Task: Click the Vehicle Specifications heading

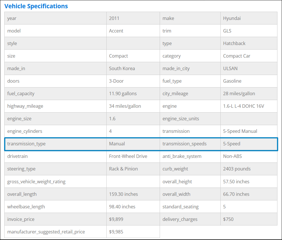Action: pyautogui.click(x=36, y=6)
